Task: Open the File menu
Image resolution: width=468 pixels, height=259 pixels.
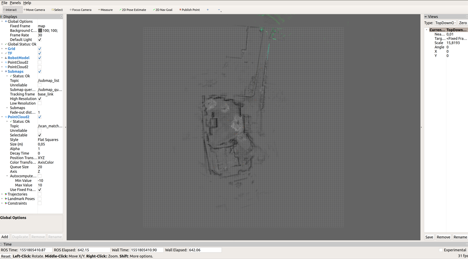Action: point(4,3)
